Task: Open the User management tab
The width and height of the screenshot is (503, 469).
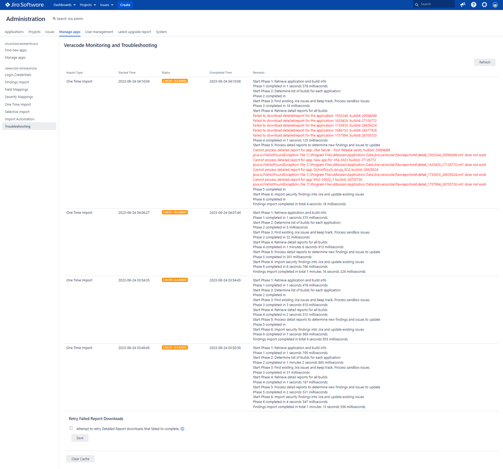Action: click(x=99, y=32)
